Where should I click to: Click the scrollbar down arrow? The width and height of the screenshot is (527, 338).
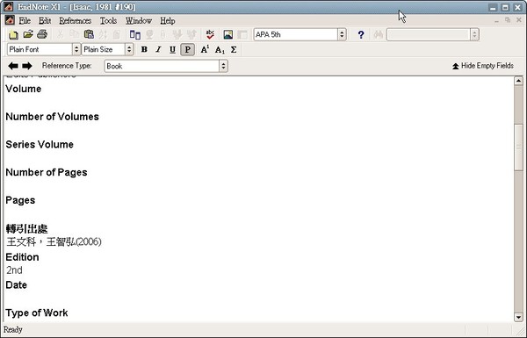click(518, 317)
